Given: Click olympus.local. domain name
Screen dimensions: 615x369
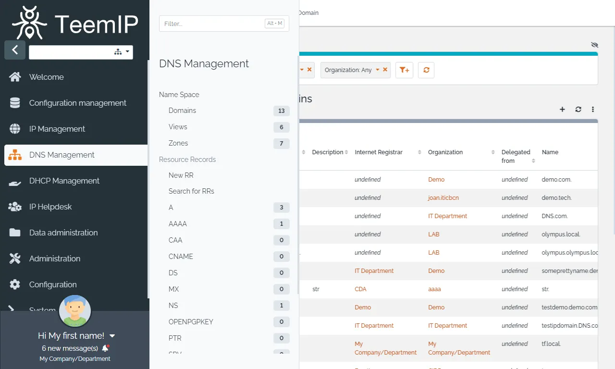Looking at the screenshot, I should tap(561, 234).
